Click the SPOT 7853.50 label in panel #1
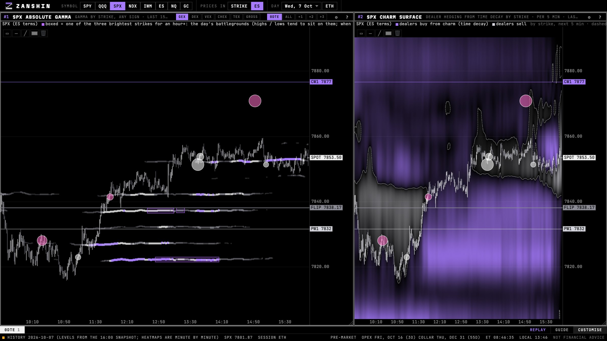 pyautogui.click(x=326, y=158)
